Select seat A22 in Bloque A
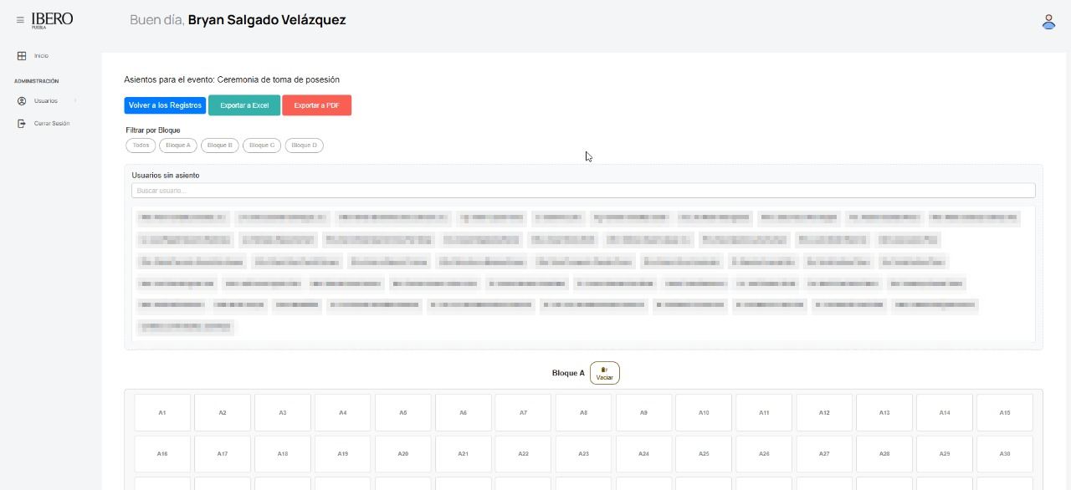This screenshot has height=490, width=1071. (523, 454)
